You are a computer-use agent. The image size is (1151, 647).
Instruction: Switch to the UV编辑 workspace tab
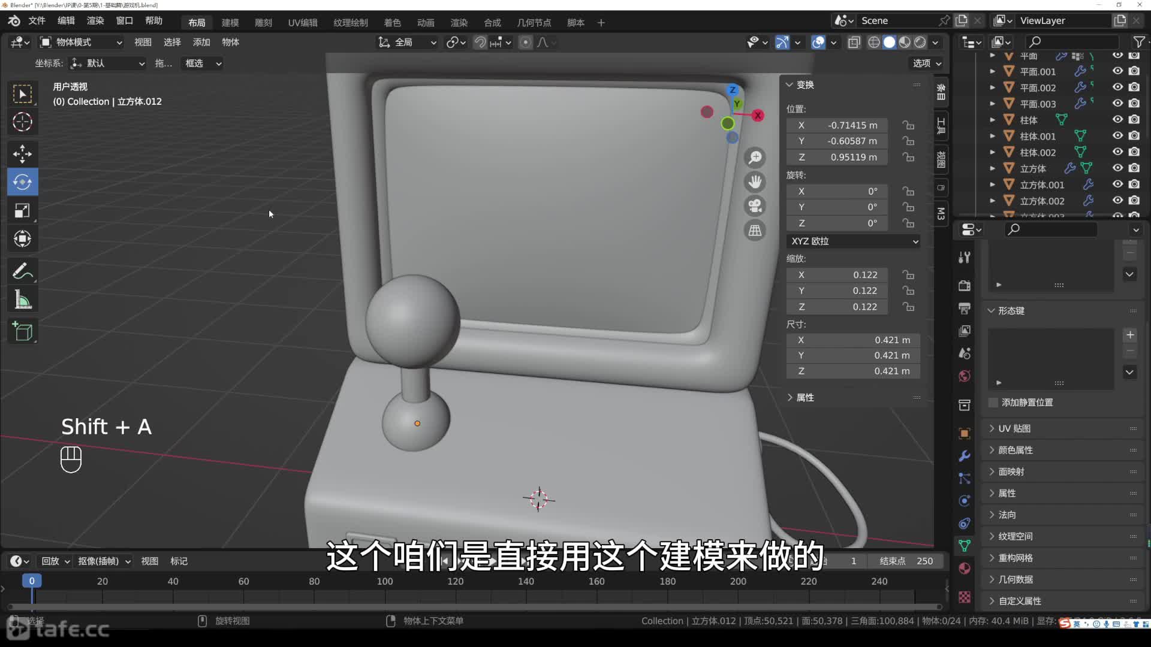303,23
